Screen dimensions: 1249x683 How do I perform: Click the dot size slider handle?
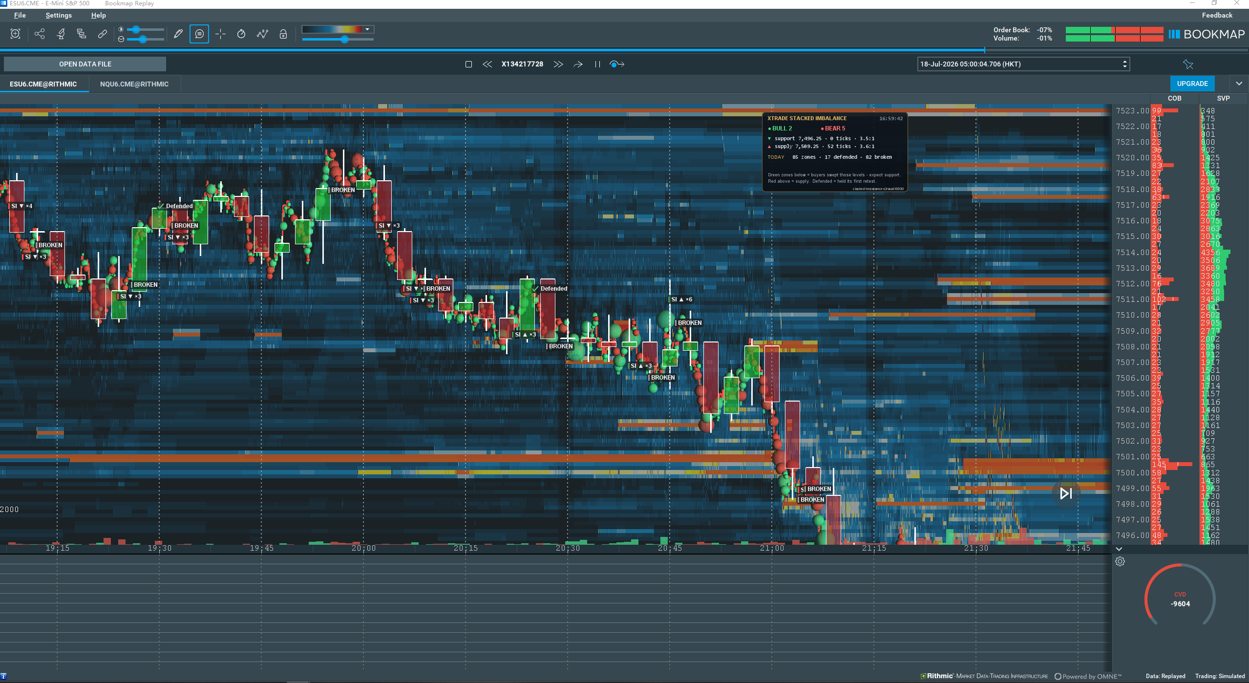tap(143, 39)
